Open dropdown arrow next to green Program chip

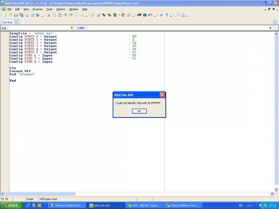point(119,15)
